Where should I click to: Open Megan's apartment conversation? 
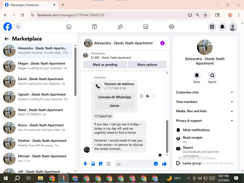point(37,66)
